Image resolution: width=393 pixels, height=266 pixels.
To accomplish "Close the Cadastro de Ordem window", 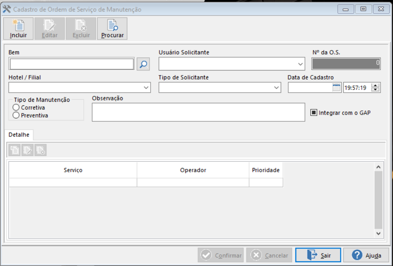I will click(x=381, y=9).
